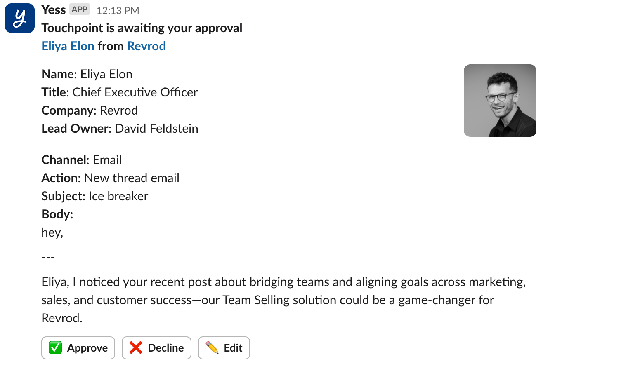Viewport: 633px width, 366px height.
Task: Click the Action: New thread email line
Action: pos(110,178)
